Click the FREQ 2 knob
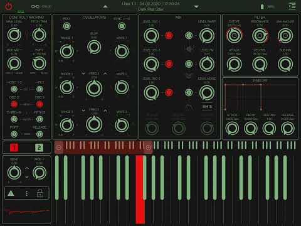301x226 pixels. tap(94, 89)
